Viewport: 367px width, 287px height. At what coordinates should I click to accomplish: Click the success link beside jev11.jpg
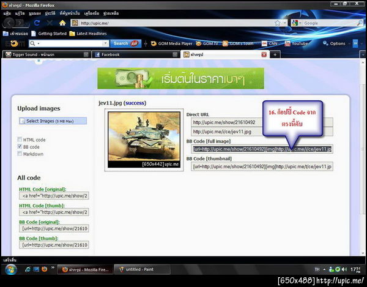(x=135, y=103)
